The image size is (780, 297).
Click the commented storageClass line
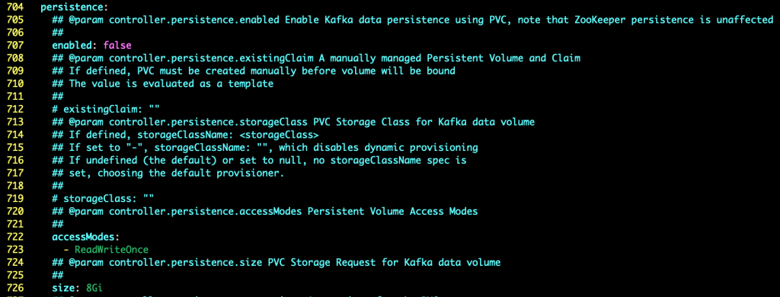(103, 199)
